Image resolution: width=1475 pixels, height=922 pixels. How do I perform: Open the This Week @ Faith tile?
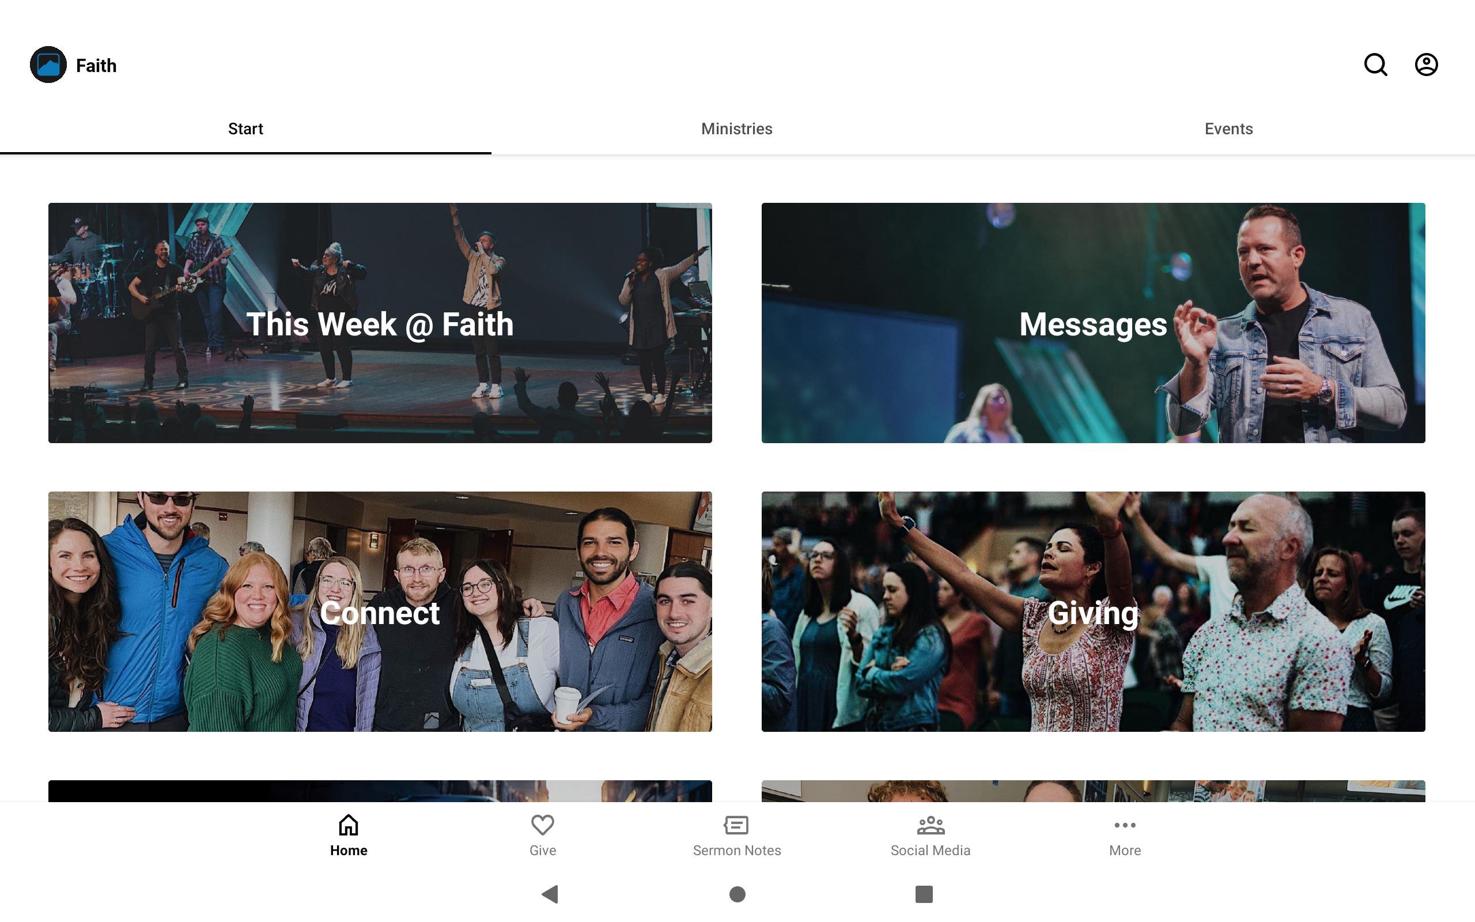(380, 323)
